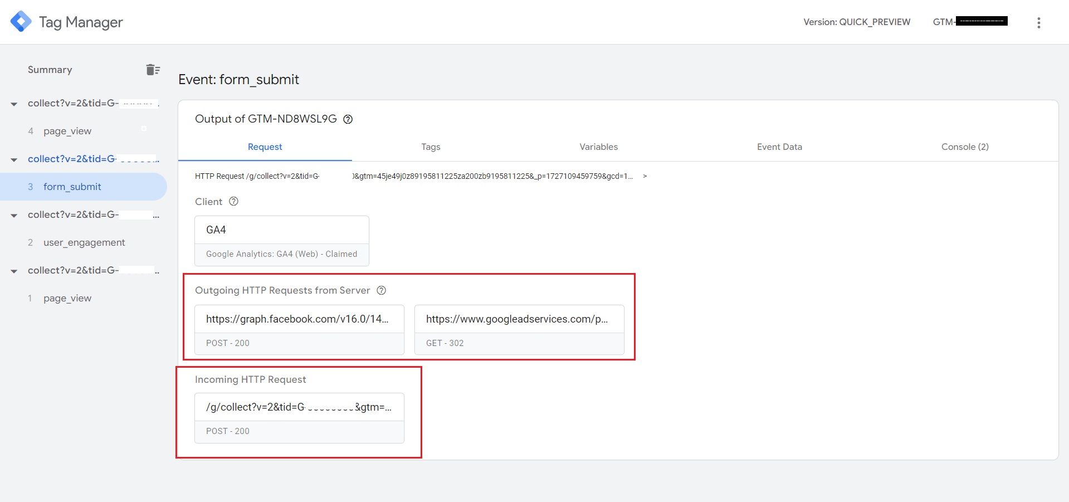This screenshot has height=502, width=1069.
Task: Collapse the collect group above user_engagement
Action: 14,215
